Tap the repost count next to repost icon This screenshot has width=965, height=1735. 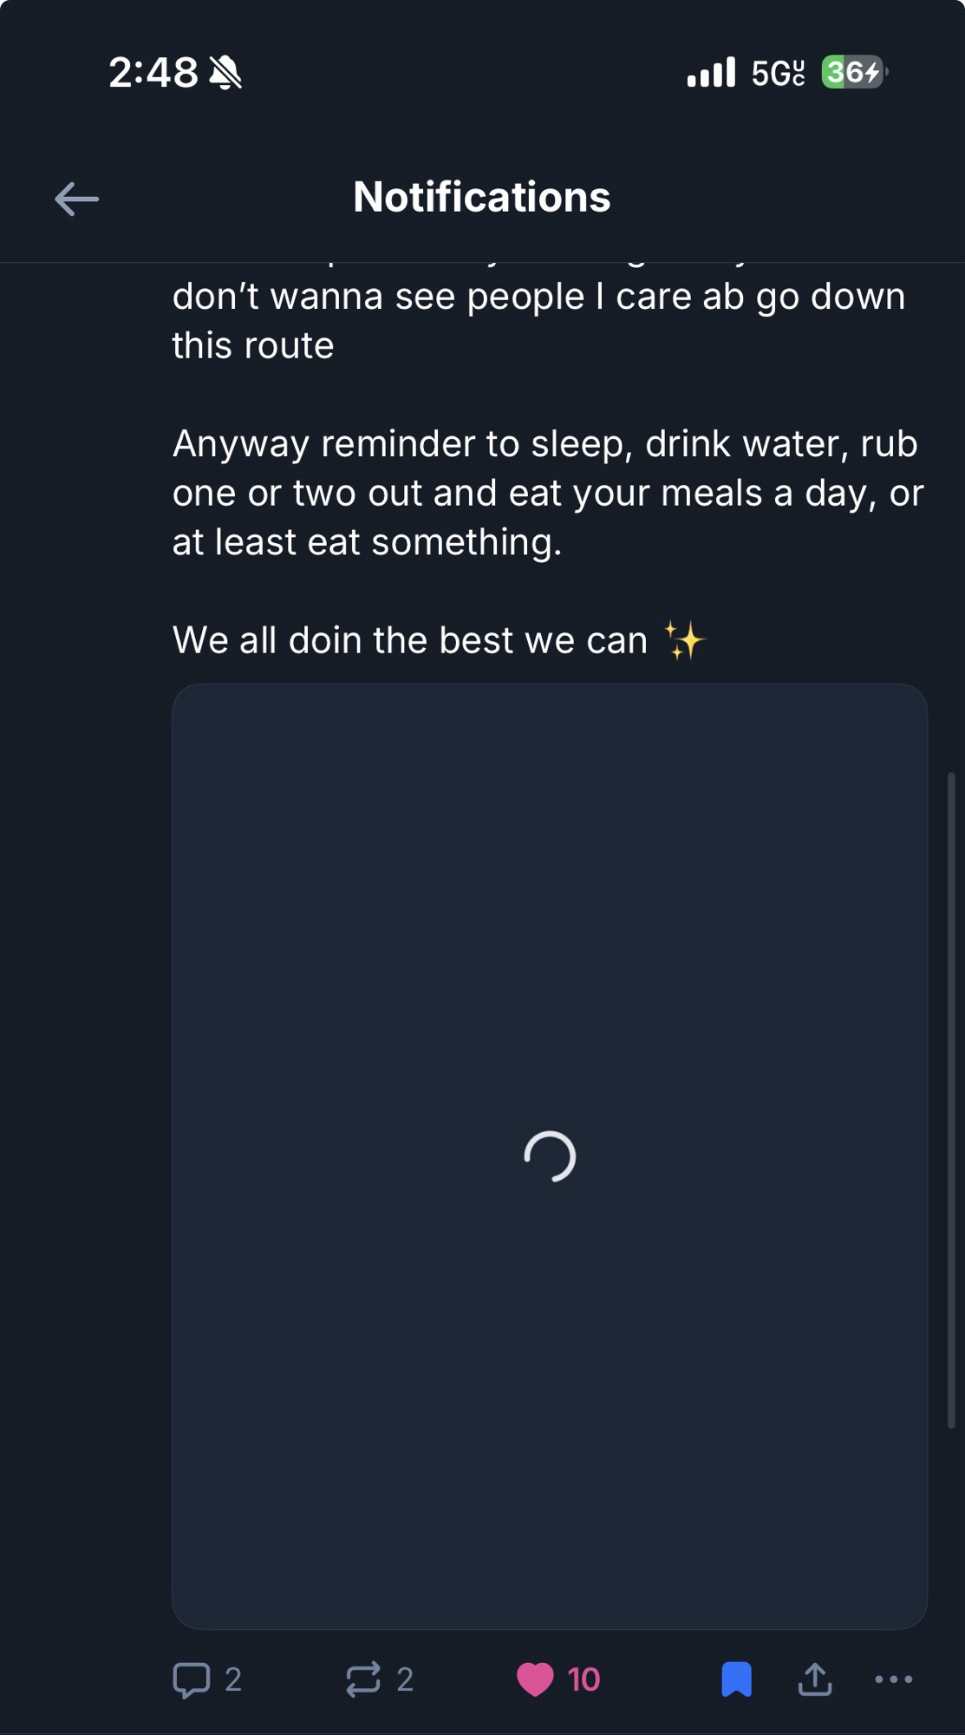click(x=405, y=1679)
